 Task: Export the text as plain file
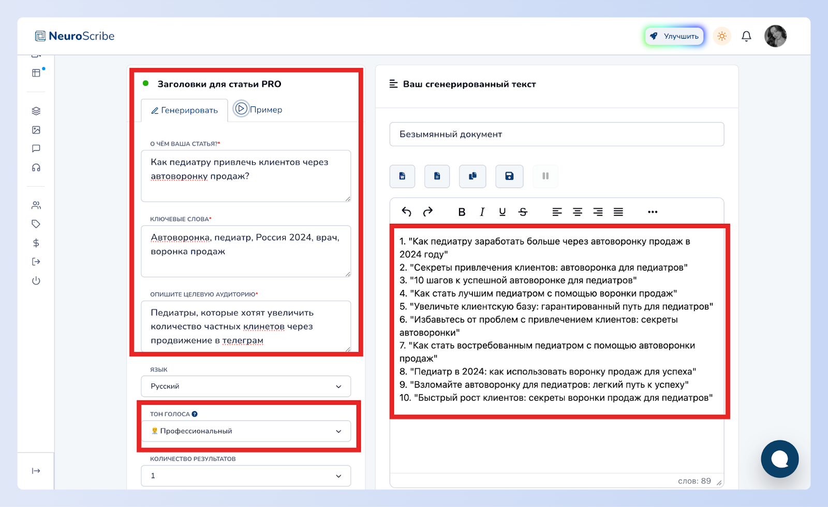(x=437, y=176)
